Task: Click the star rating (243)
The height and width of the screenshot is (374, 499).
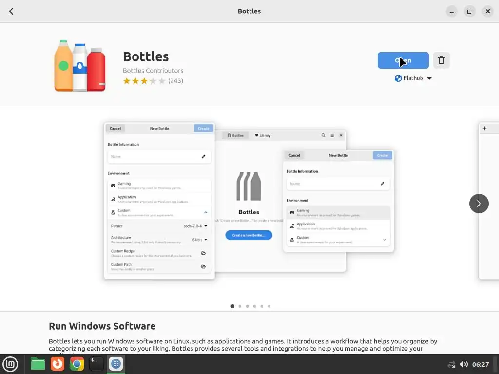Action: (x=153, y=81)
